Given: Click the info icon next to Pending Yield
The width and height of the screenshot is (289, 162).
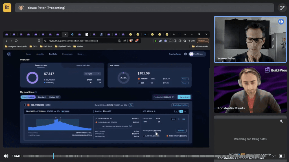Looking at the screenshot, I should pyautogui.click(x=173, y=97).
